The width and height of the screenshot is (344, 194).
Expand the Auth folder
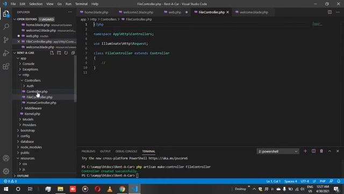pyautogui.click(x=24, y=86)
